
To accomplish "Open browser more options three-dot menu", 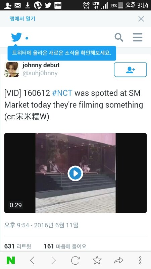I will pos(140,260).
